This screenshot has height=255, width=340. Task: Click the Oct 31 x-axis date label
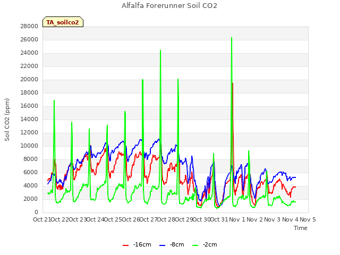coord(219,219)
